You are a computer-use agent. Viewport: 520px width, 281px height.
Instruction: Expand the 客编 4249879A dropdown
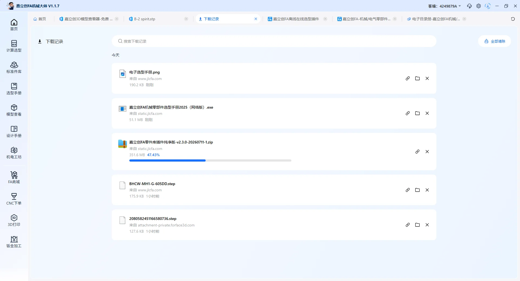coord(445,6)
